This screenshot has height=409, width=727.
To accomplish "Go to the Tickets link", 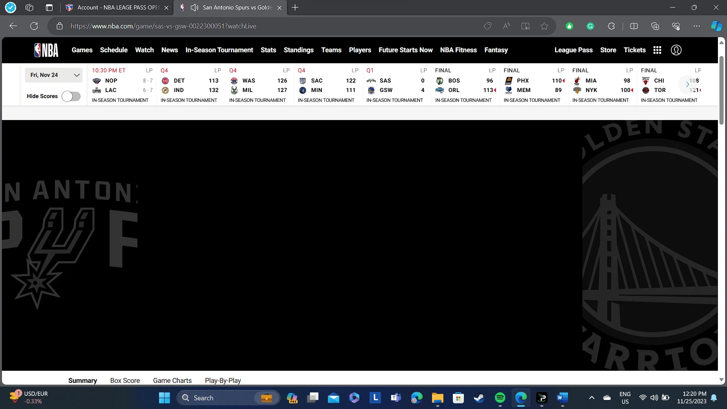I will click(635, 50).
